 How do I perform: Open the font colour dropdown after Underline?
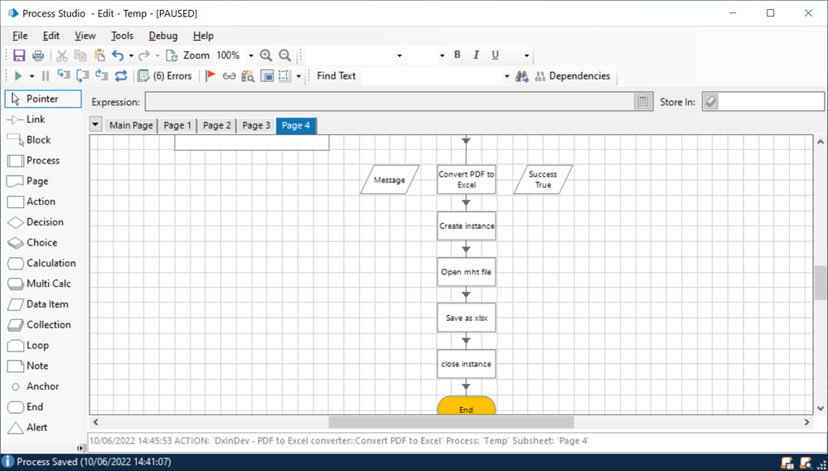coord(526,56)
